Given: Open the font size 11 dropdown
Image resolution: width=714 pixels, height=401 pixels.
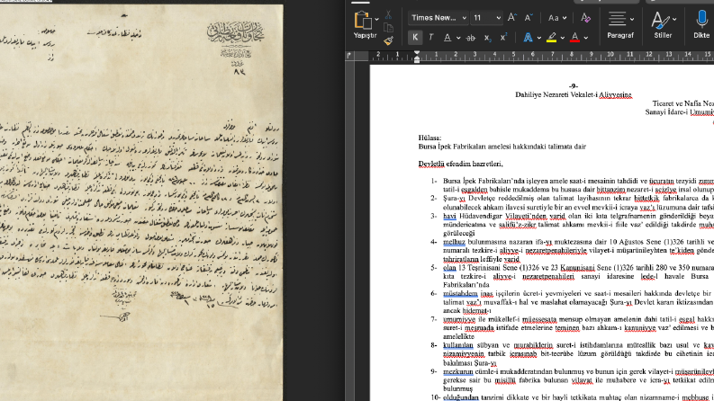Looking at the screenshot, I should pos(487,18).
